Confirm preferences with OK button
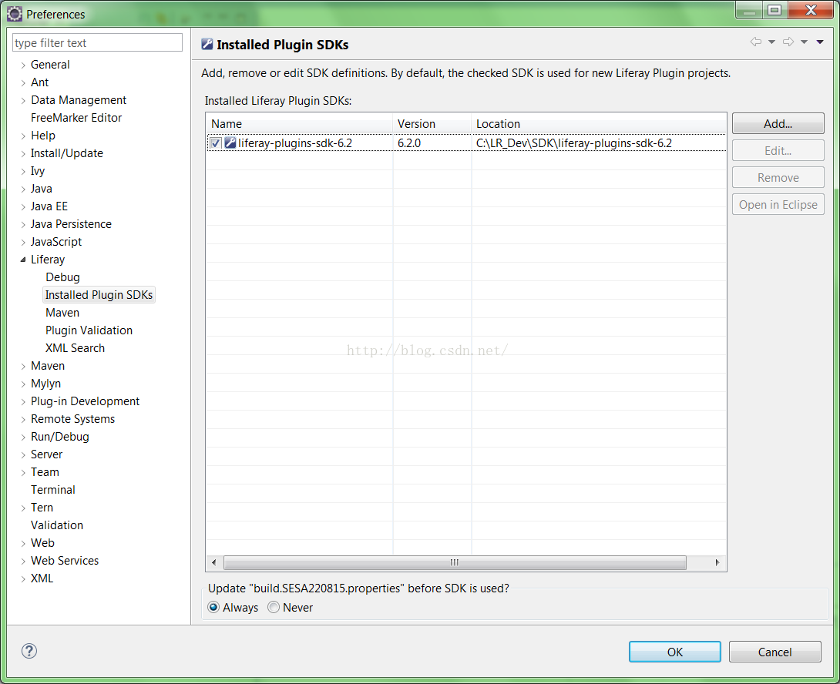840x684 pixels. tap(674, 652)
